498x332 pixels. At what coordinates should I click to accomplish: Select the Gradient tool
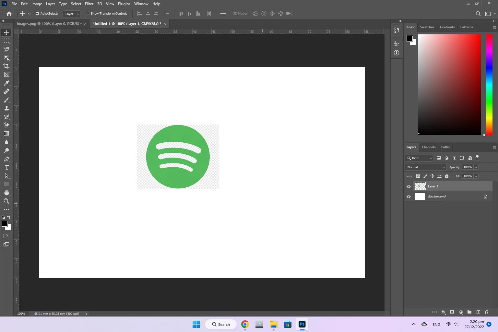point(6,134)
